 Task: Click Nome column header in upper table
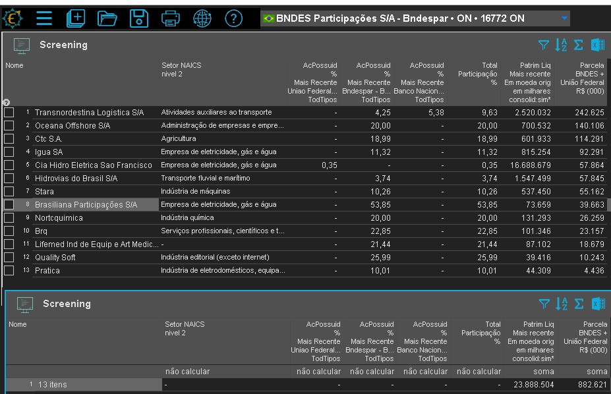(x=15, y=65)
